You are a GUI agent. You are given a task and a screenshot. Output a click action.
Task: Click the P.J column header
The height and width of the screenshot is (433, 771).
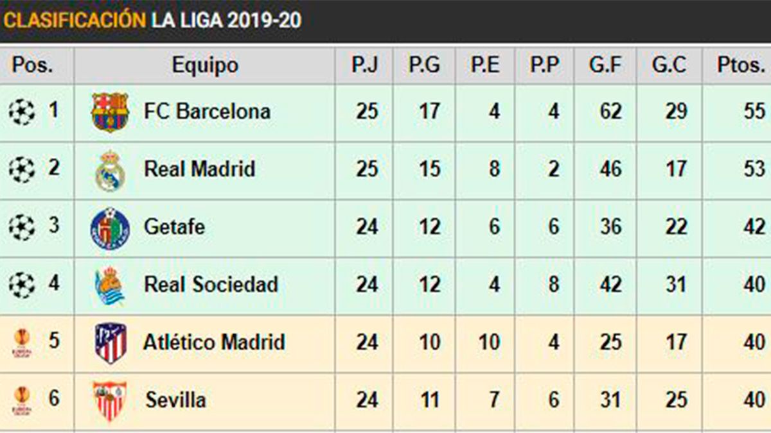[x=364, y=65]
